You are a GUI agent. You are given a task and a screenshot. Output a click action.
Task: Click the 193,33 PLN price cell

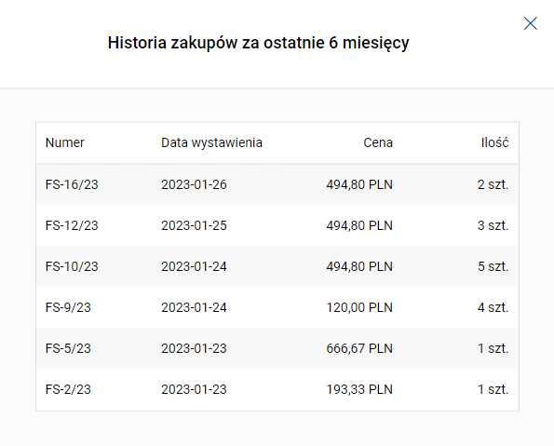[359, 389]
